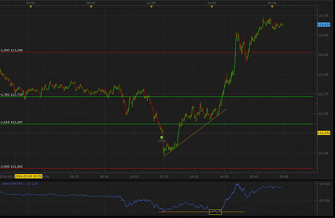Click the yellow date label 2016.03.09 03:50
Image resolution: width=335 pixels, height=218 pixels.
[28, 176]
